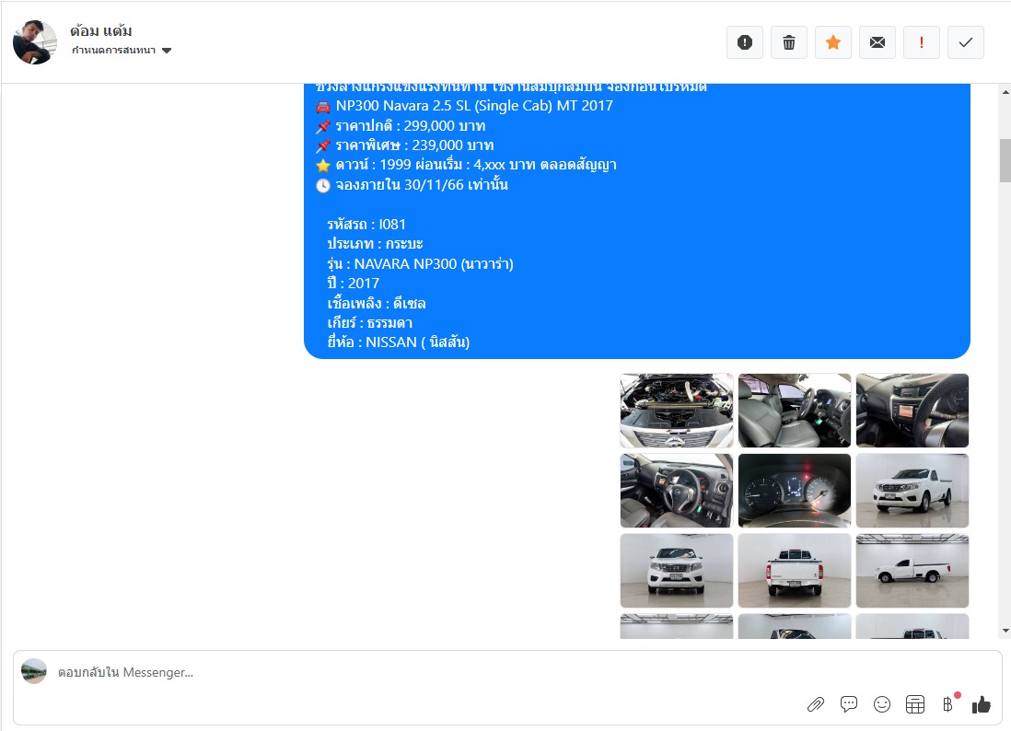Viewport: 1011px width, 731px height.
Task: Open the straight front view truck thumbnail
Action: click(677, 571)
